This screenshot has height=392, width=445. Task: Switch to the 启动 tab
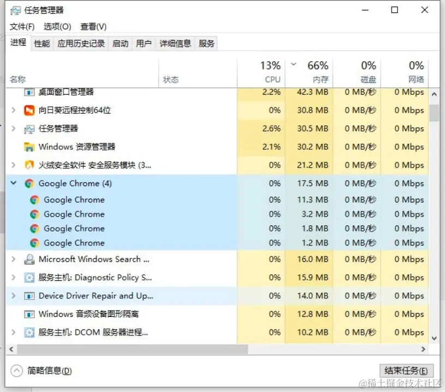[x=121, y=44]
